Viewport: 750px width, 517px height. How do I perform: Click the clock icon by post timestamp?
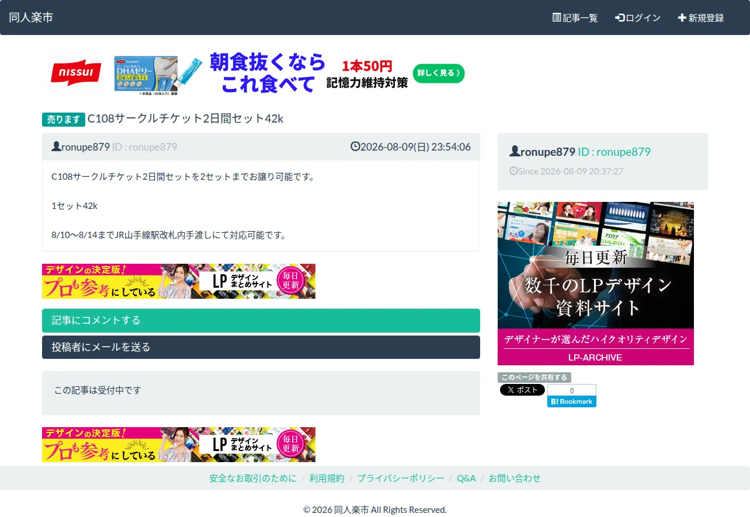click(355, 146)
